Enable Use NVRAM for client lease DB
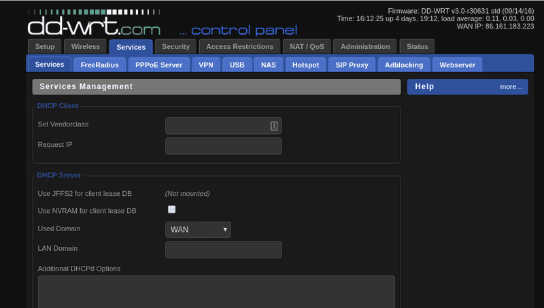The image size is (544, 308). 171,210
